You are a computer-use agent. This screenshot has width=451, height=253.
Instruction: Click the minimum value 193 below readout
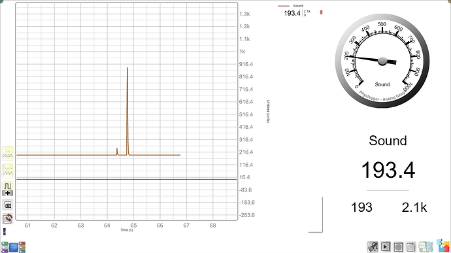(361, 207)
